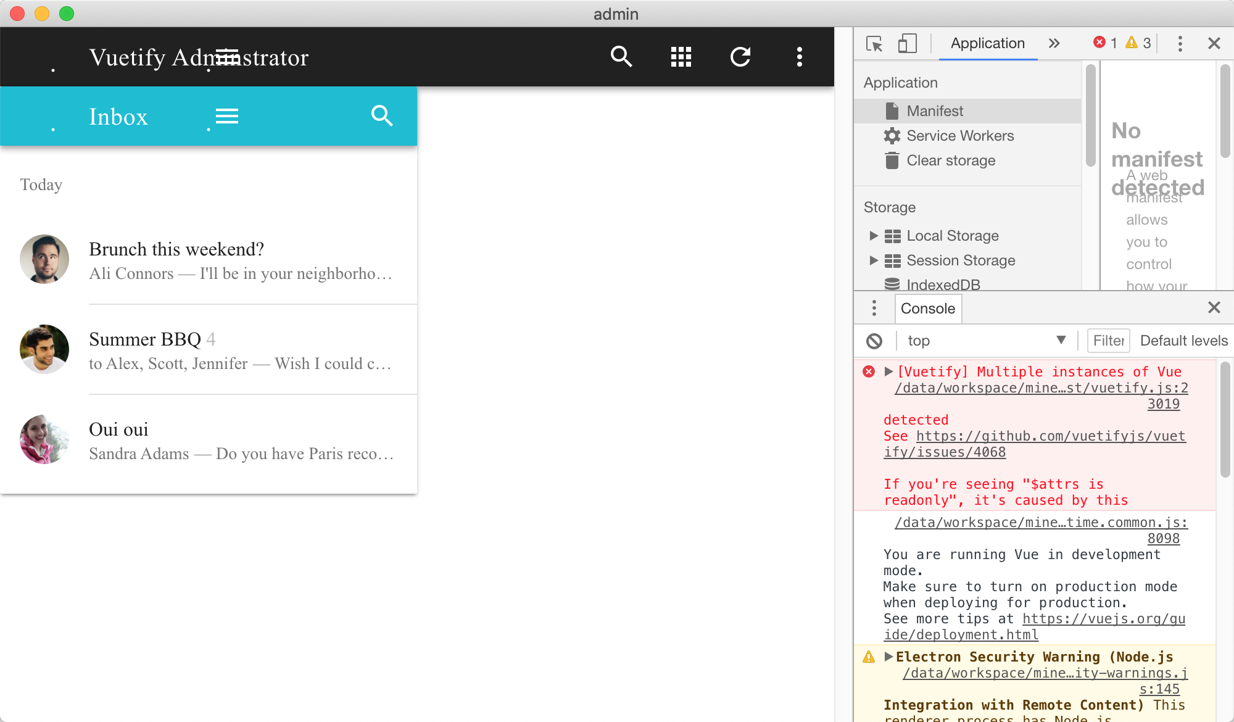Open Service Workers panel
This screenshot has height=722, width=1234.
[x=959, y=135]
